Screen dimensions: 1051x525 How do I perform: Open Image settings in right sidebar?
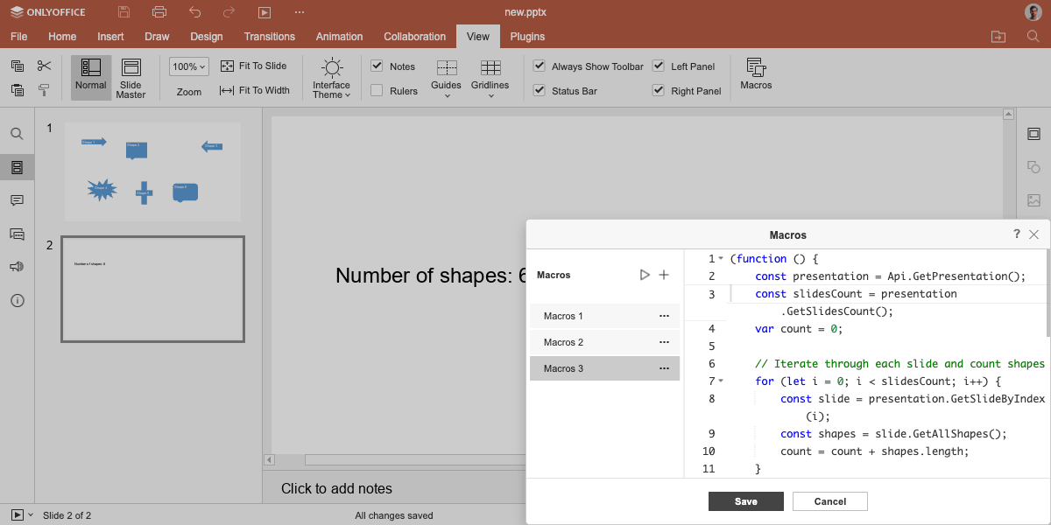click(1033, 200)
